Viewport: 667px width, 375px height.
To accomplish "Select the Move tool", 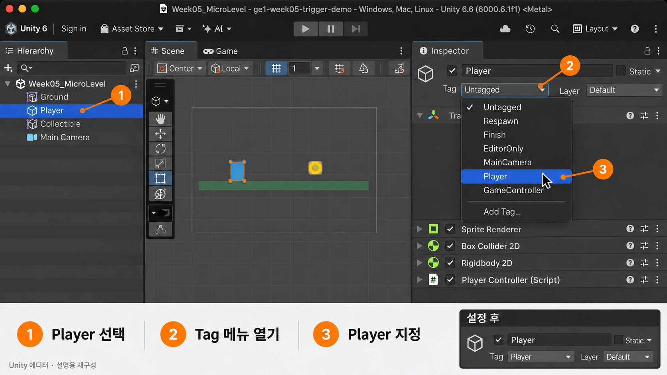I will [160, 134].
